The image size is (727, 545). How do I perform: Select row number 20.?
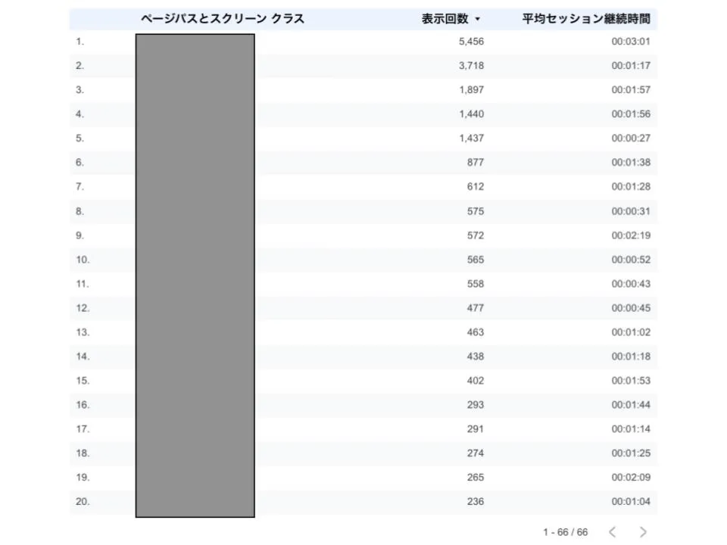click(x=83, y=501)
